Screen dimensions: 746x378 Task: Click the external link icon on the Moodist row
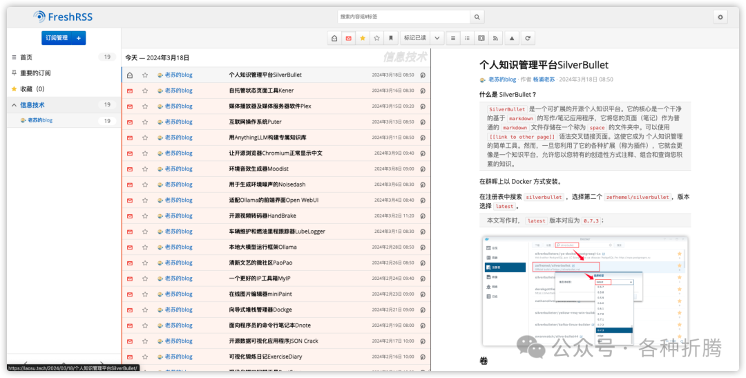pyautogui.click(x=423, y=169)
